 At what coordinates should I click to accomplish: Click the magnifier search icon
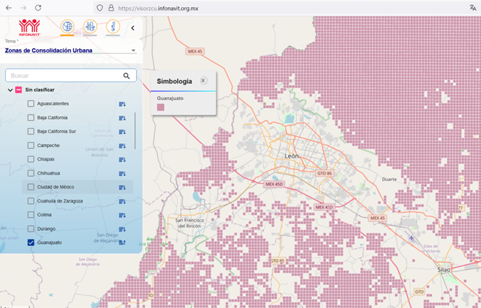[126, 76]
